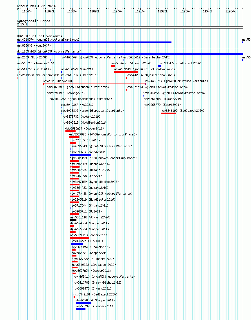The width and height of the screenshot is (251, 320).
Task: Click nsv5447159 (ByrskaBishop2022) label
Action: click(94, 182)
